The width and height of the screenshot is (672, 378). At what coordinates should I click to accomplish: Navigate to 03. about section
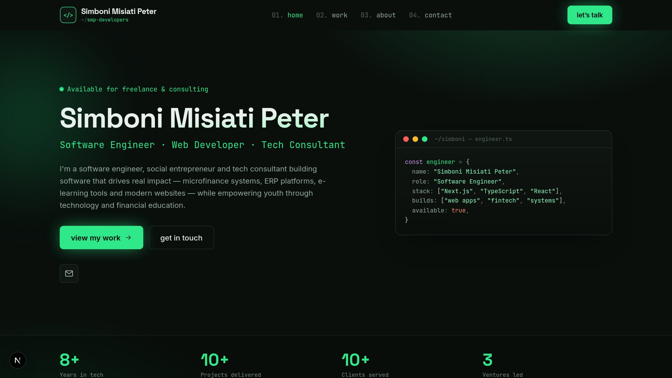pyautogui.click(x=378, y=15)
